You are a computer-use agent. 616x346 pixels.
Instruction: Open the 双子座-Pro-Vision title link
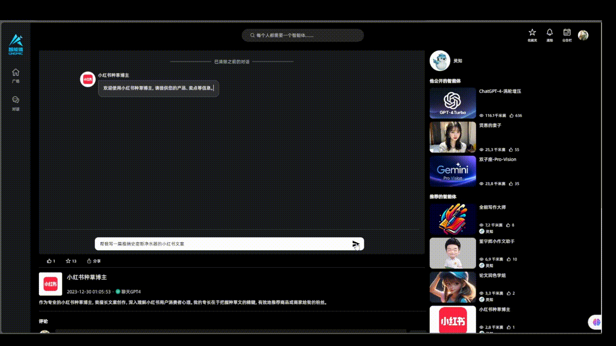(x=498, y=160)
